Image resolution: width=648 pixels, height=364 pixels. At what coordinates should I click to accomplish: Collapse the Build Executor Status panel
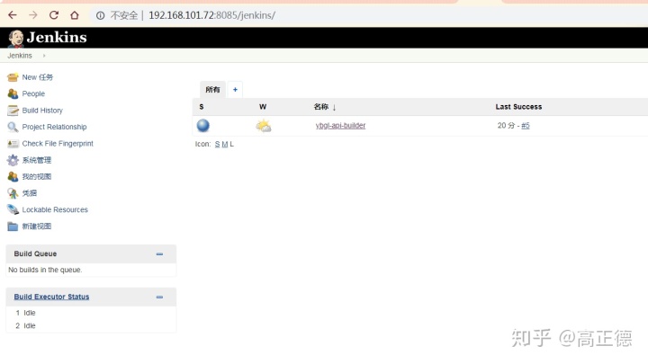click(159, 297)
